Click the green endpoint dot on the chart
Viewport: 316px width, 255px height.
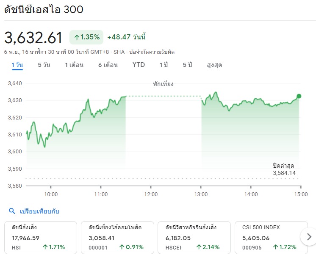[x=299, y=96]
